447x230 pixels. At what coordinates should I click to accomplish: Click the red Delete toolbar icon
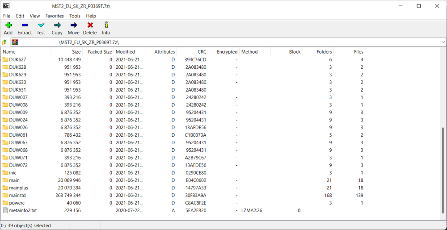click(x=90, y=25)
